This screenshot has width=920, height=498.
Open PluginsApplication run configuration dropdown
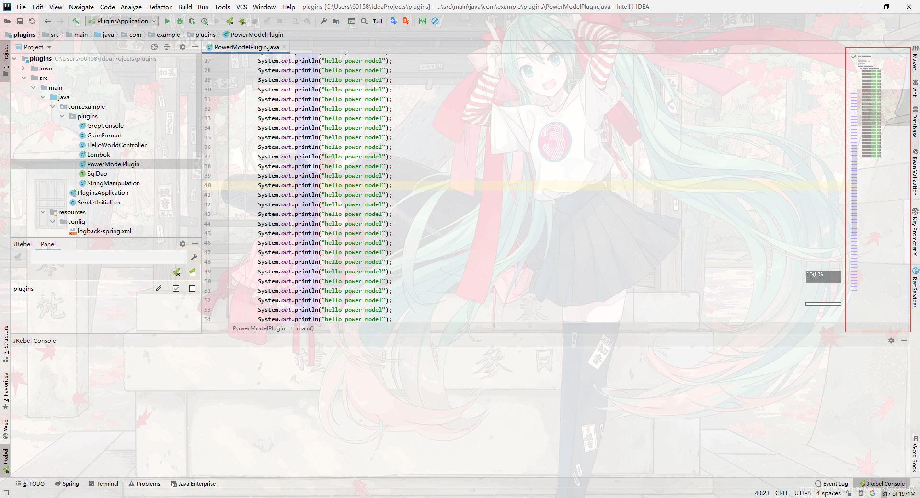122,21
